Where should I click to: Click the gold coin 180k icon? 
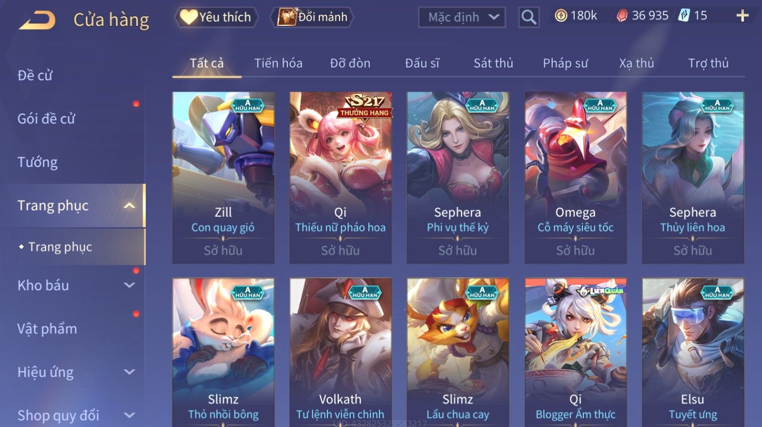(x=561, y=16)
